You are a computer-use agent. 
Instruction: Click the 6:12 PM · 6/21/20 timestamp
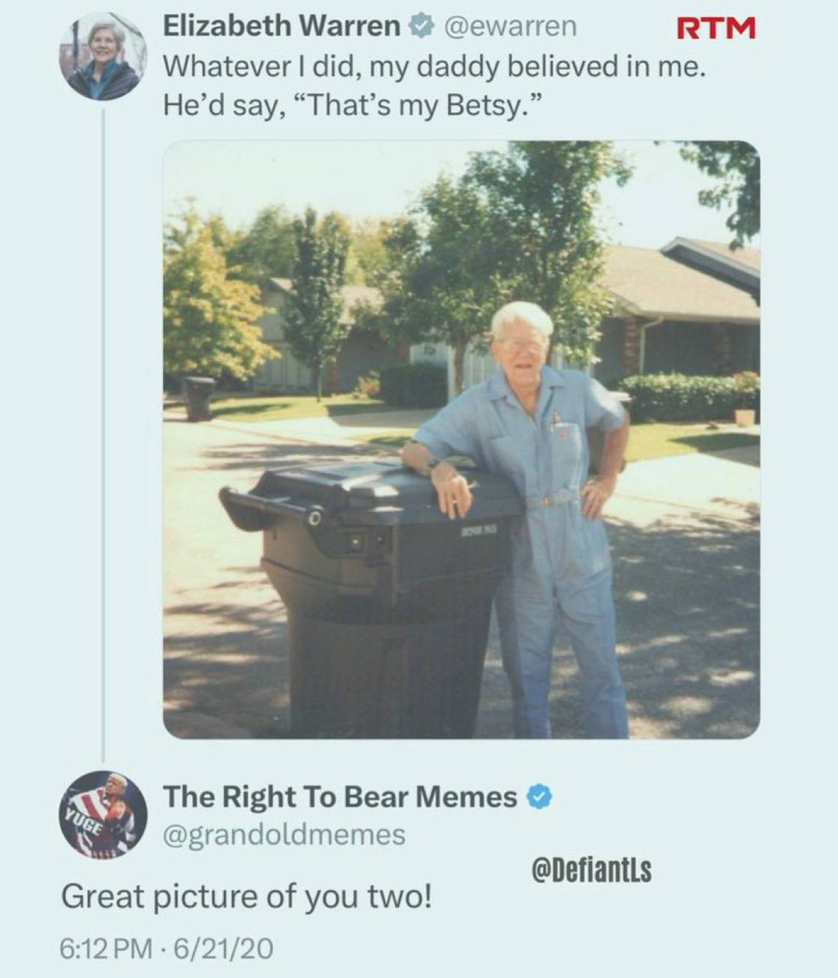(166, 948)
